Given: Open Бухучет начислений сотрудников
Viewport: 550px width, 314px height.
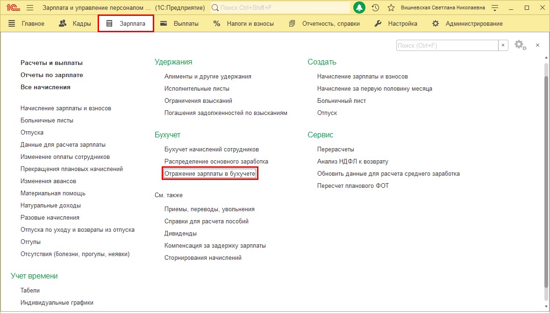Looking at the screenshot, I should [212, 150].
